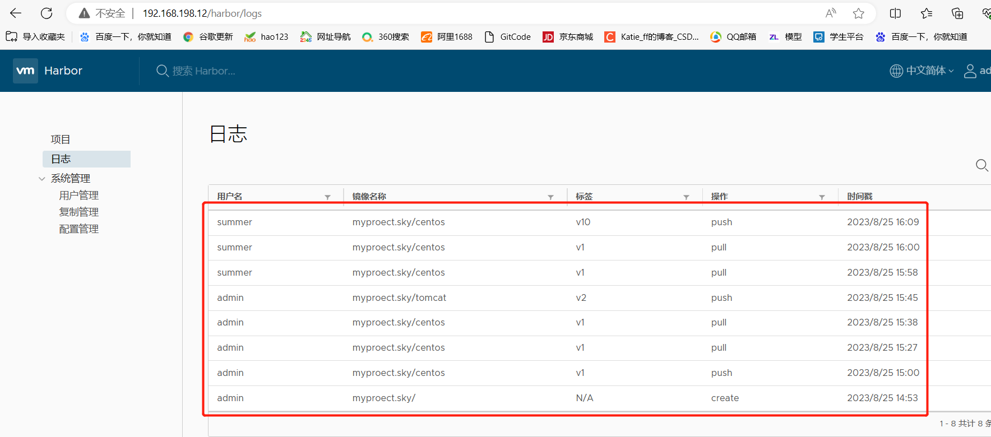The width and height of the screenshot is (991, 437).
Task: Open 配置管理 in sidebar
Action: pos(79,229)
